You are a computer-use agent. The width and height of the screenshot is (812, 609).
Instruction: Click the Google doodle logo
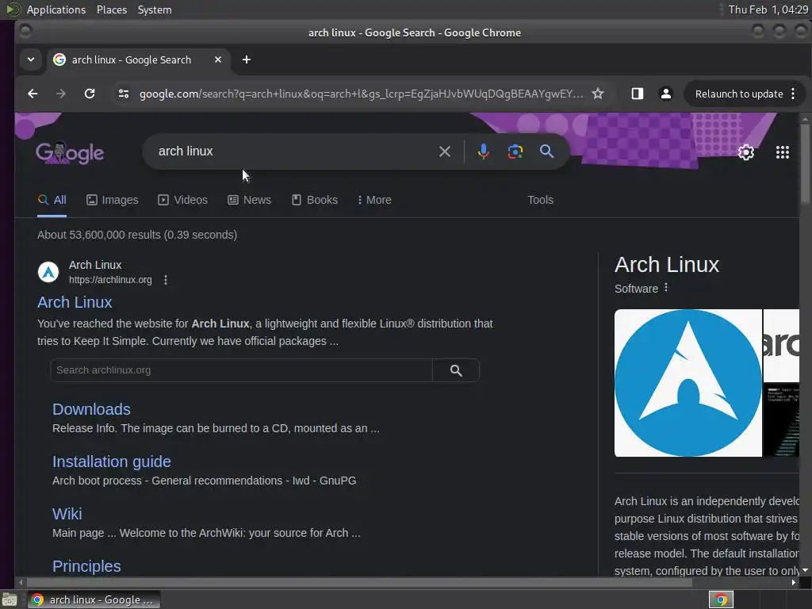[x=70, y=153]
